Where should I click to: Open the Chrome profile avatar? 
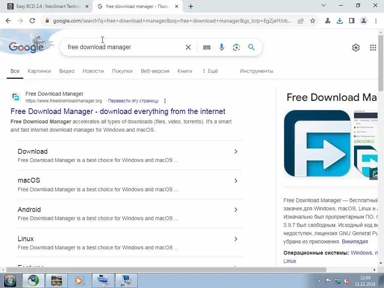coord(364,21)
